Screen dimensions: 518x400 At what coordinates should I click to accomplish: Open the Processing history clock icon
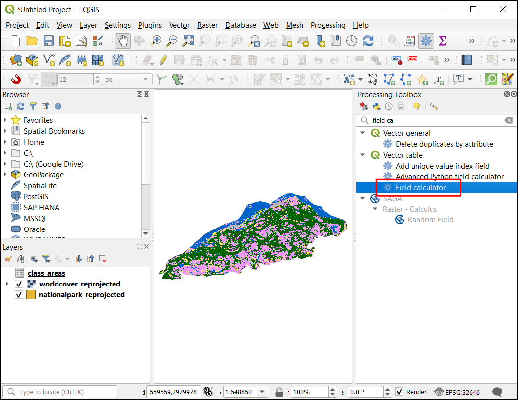[x=389, y=106]
